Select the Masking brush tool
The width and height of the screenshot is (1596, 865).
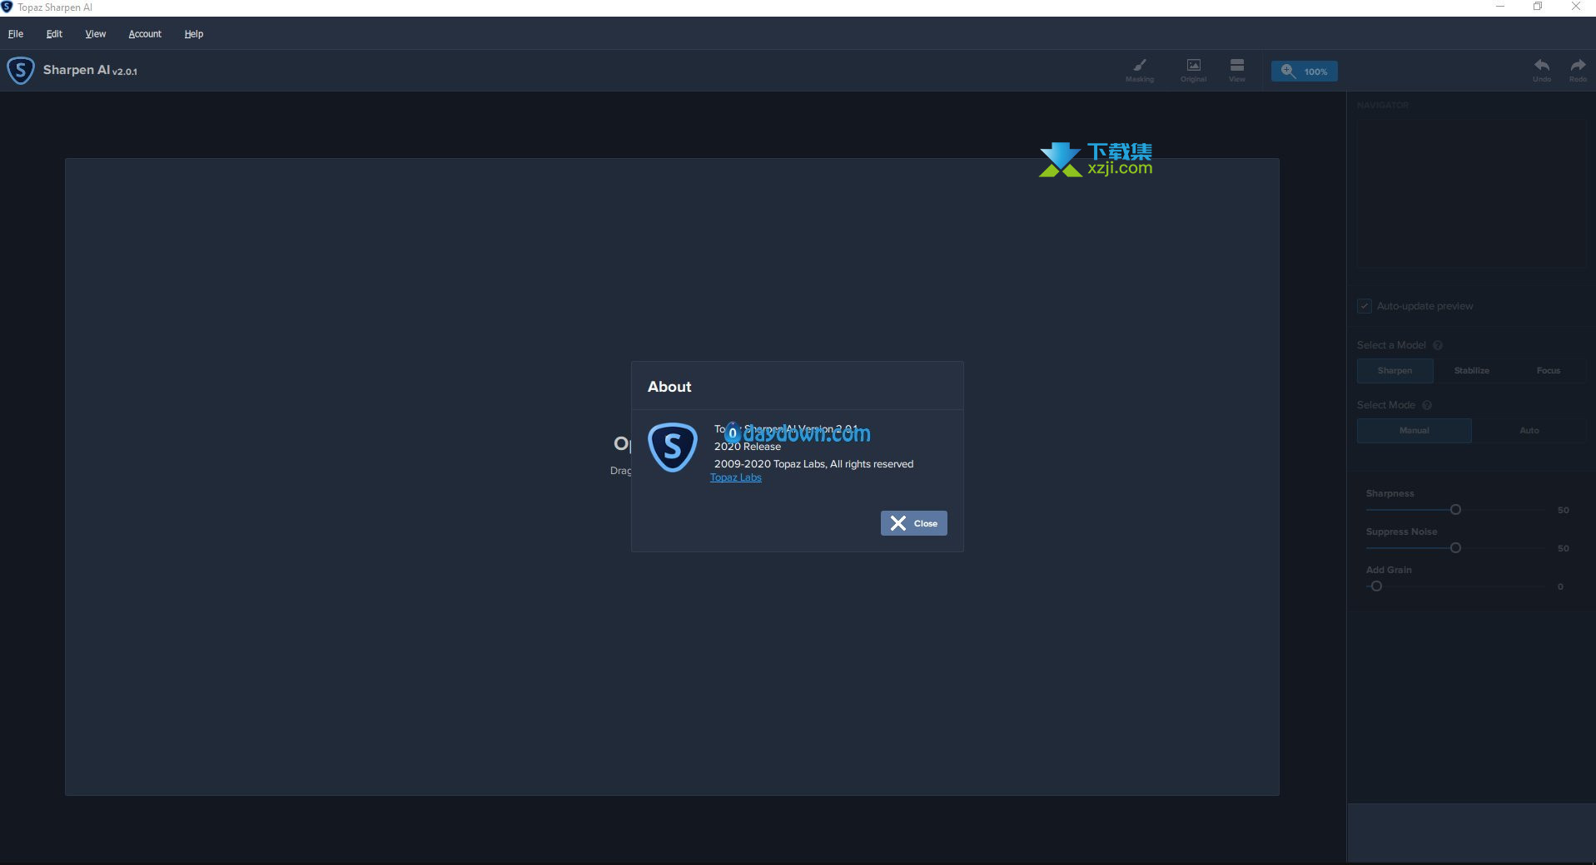pos(1140,70)
